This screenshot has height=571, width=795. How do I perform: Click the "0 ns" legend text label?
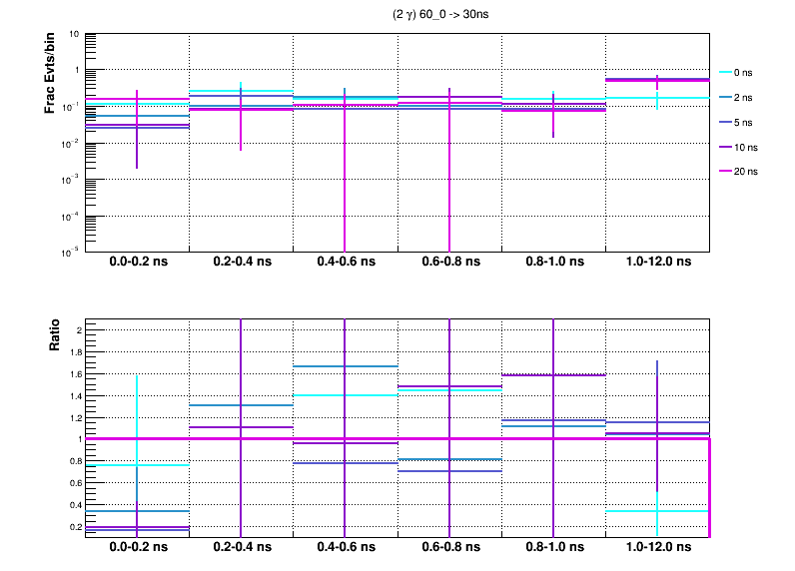click(x=743, y=72)
